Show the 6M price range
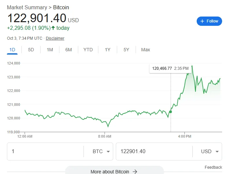This screenshot has height=174, width=231. coord(69,50)
